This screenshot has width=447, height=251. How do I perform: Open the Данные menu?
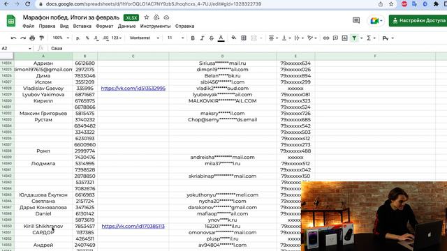[x=126, y=26]
